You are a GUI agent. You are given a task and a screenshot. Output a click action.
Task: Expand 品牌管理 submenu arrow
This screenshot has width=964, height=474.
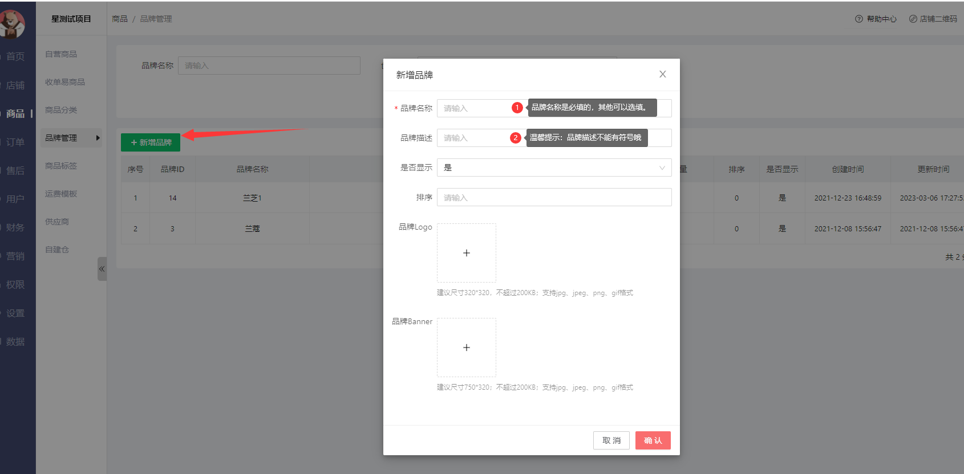98,138
